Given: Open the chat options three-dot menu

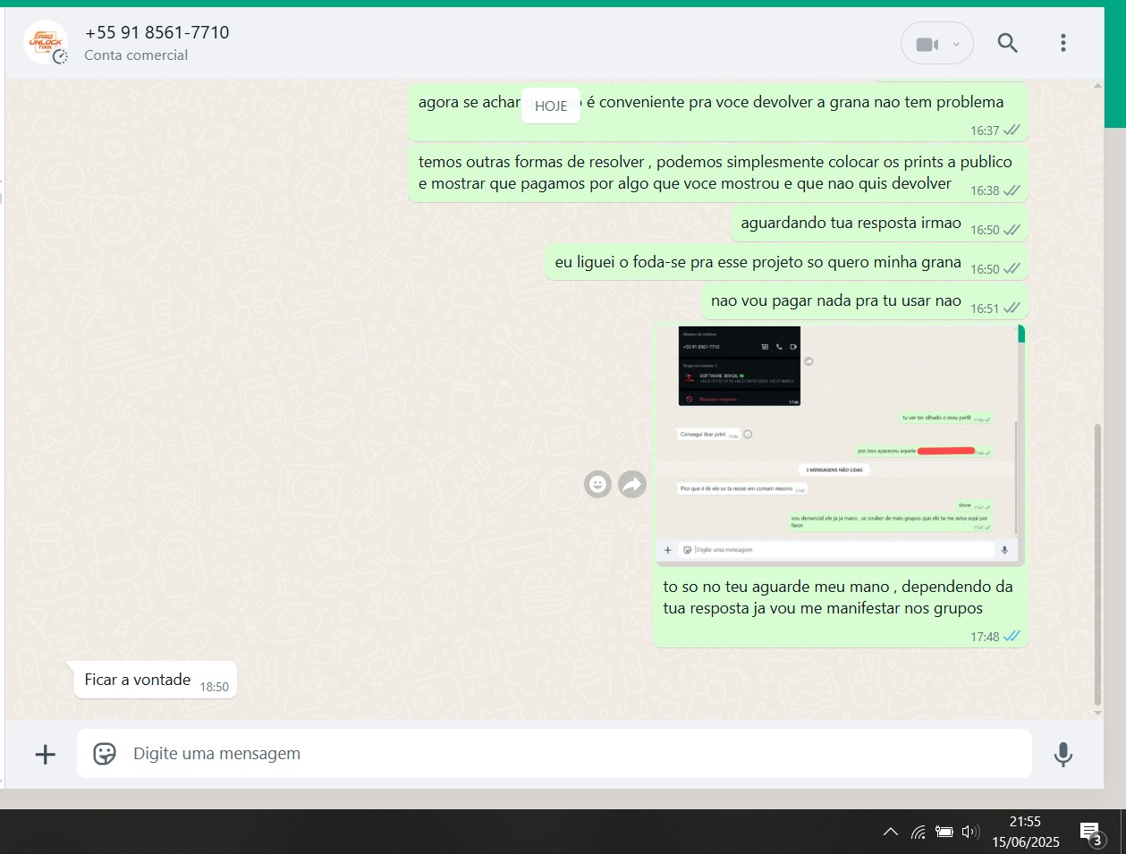Looking at the screenshot, I should click(x=1063, y=42).
